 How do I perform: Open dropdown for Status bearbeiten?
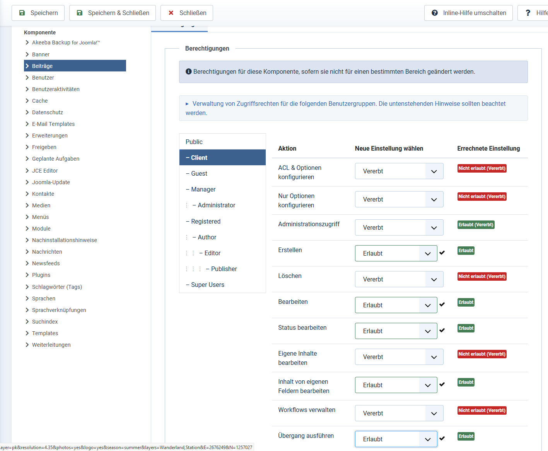(396, 331)
